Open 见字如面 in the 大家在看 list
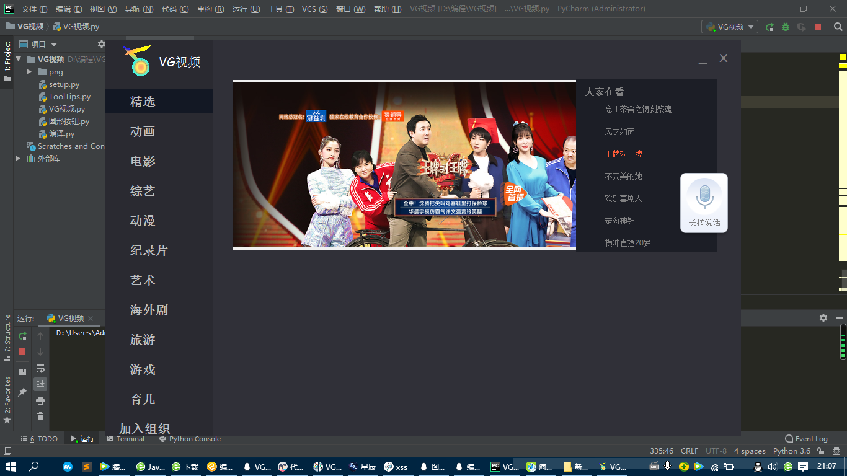The height and width of the screenshot is (476, 847). [619, 131]
